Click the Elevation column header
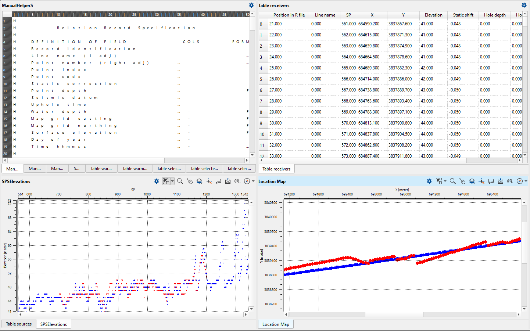This screenshot has height=331, width=530. click(433, 15)
